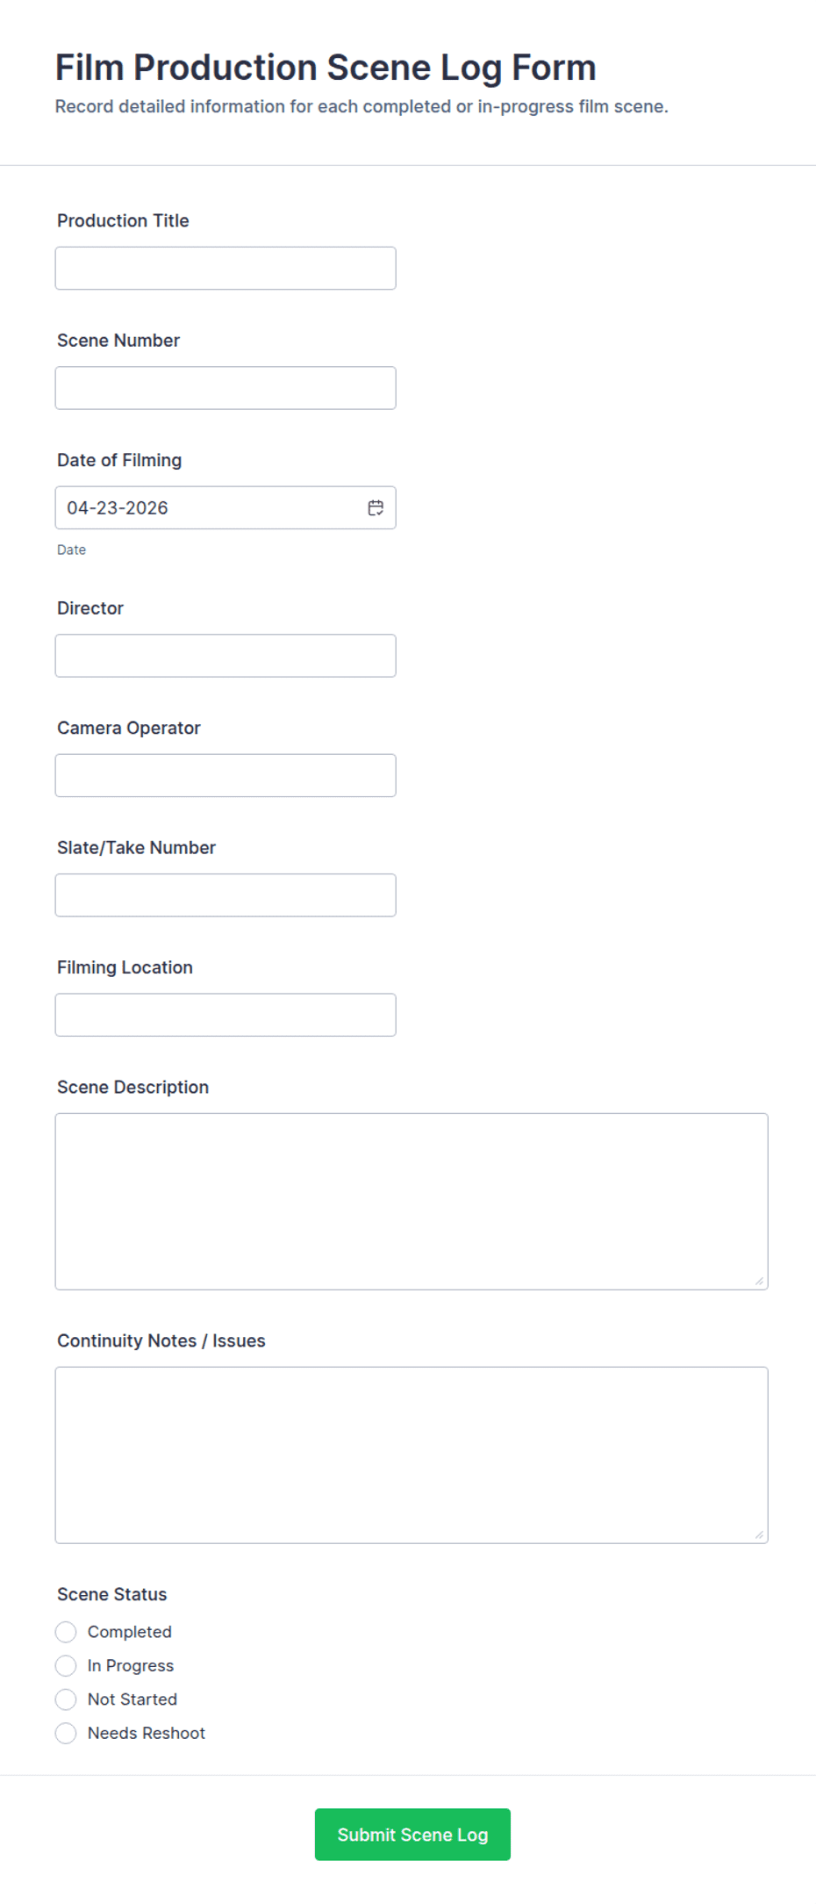The image size is (816, 1904).
Task: Choose In Progress radio option
Action: (x=66, y=1665)
